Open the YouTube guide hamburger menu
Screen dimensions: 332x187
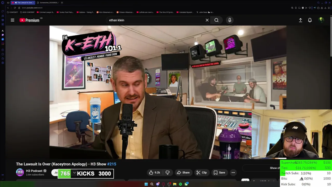[x=12, y=20]
